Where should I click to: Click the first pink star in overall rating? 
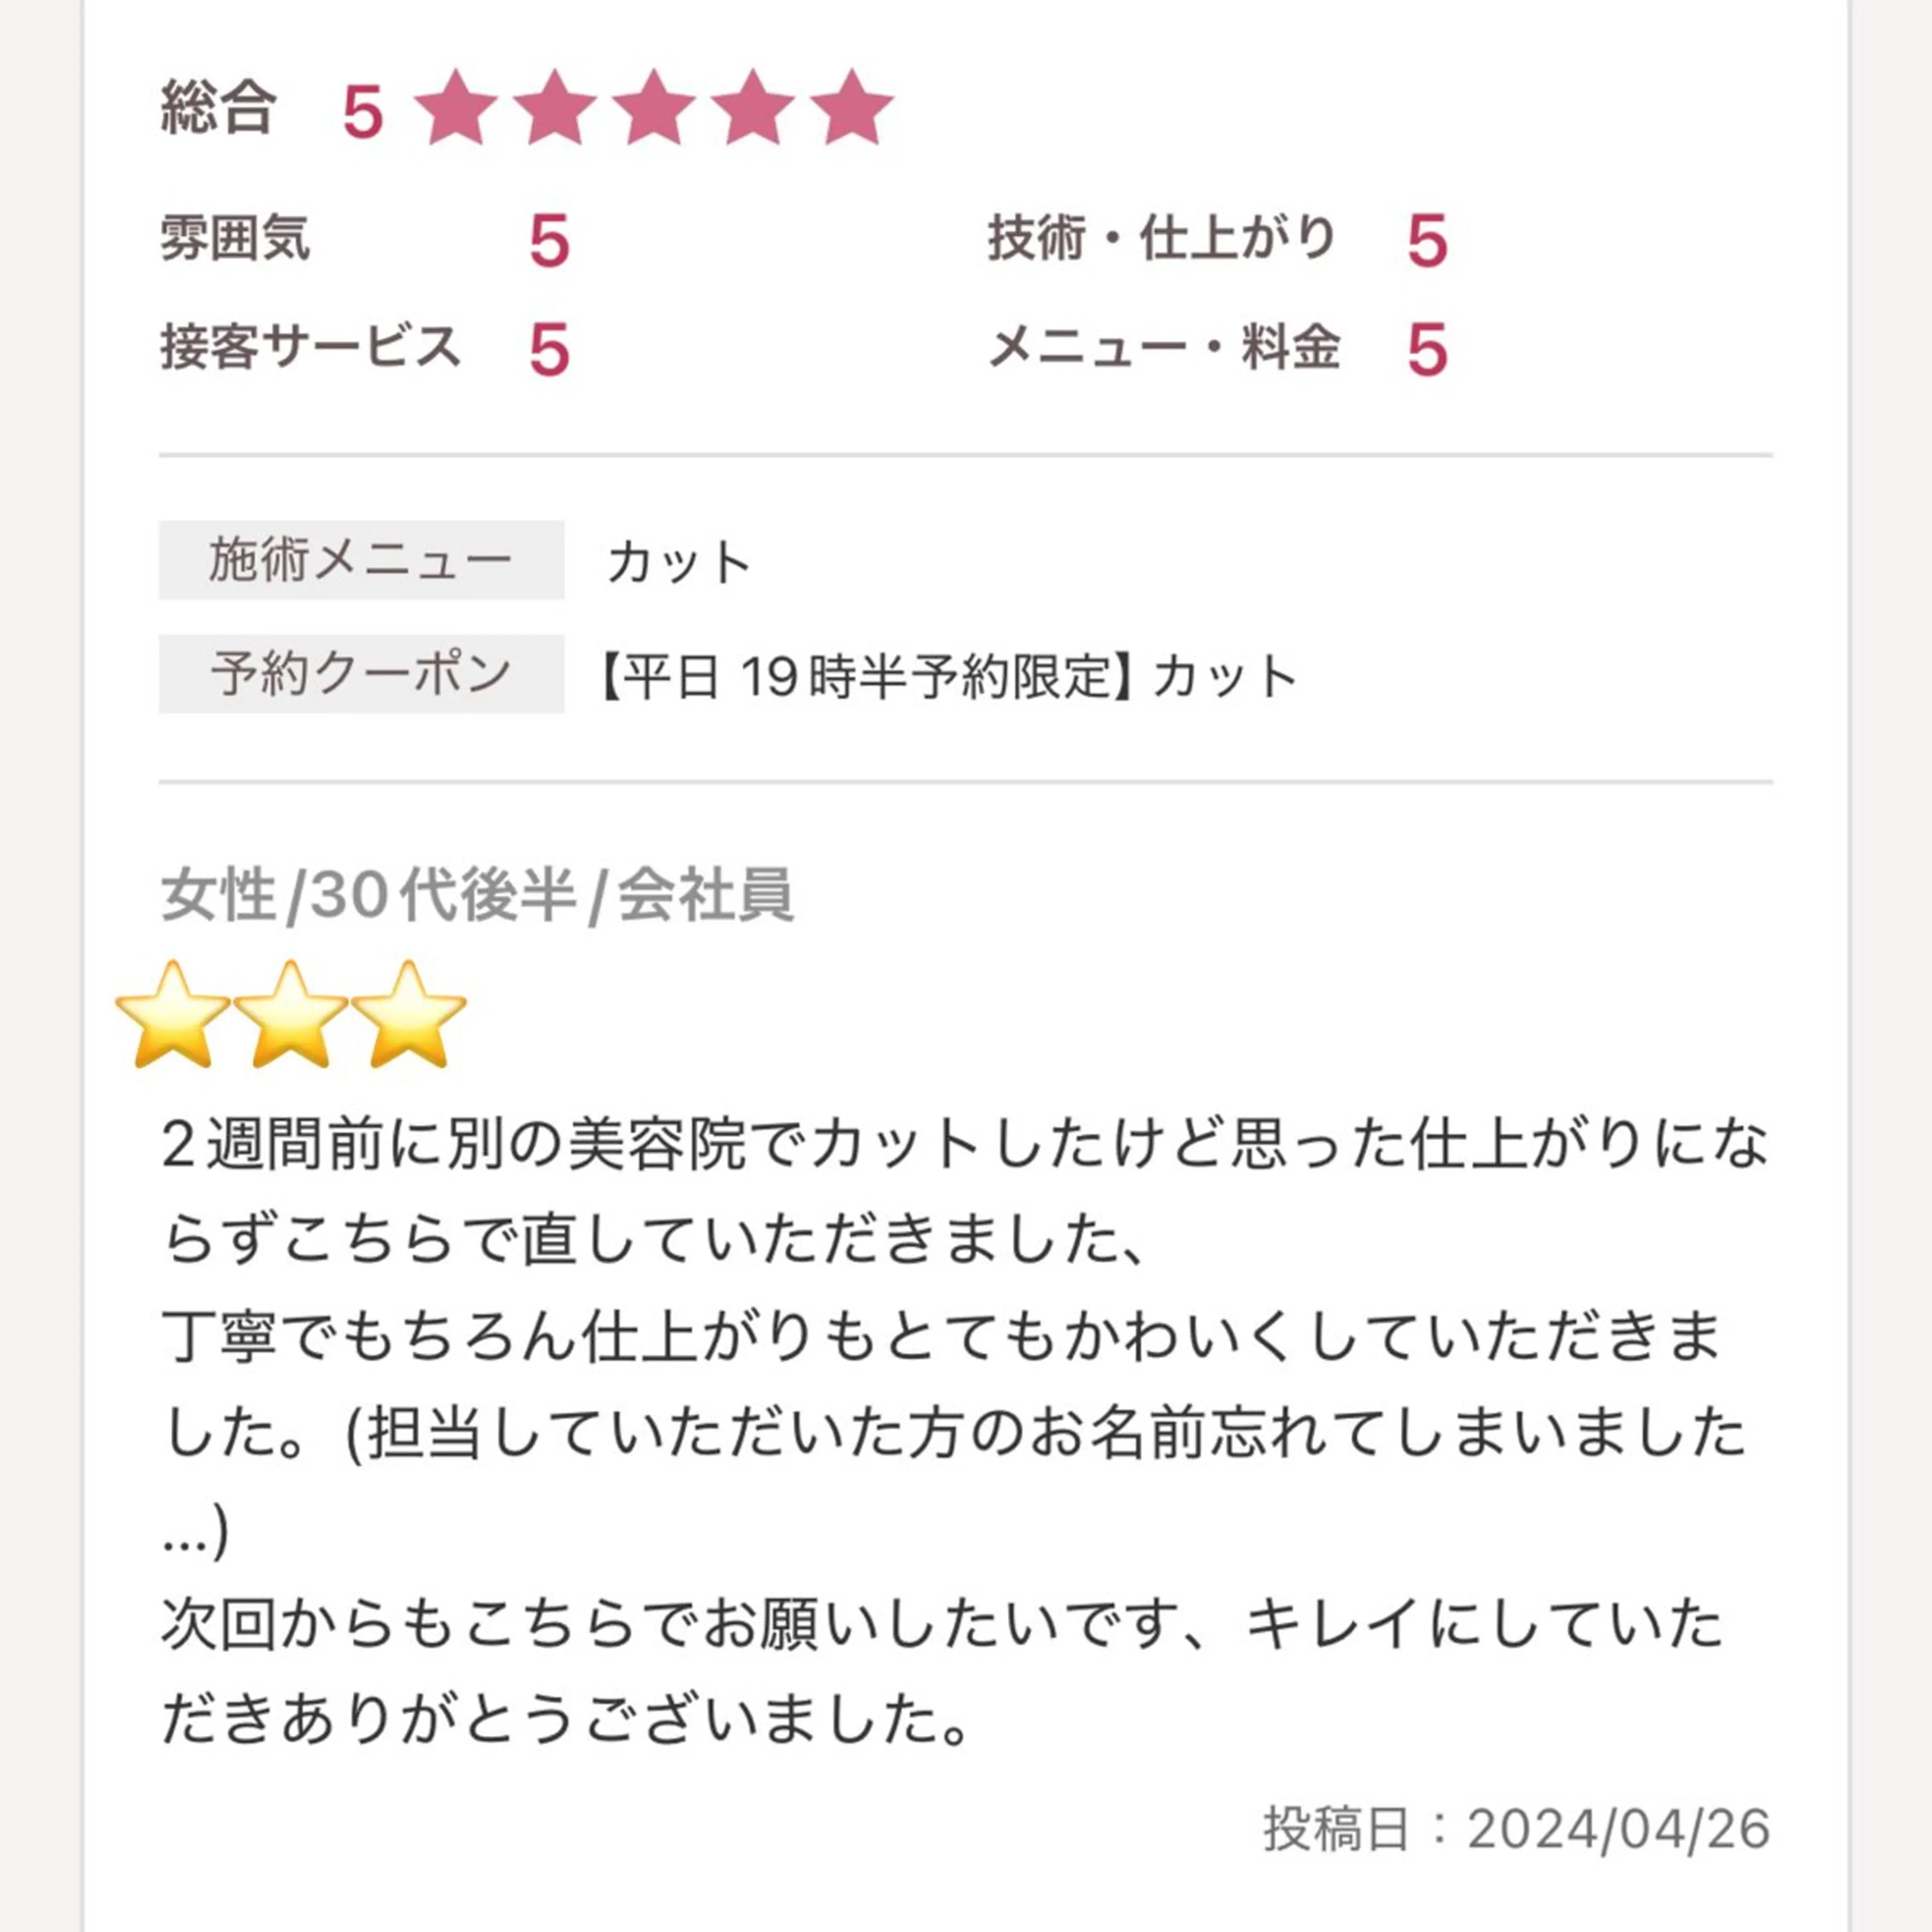pos(455,108)
